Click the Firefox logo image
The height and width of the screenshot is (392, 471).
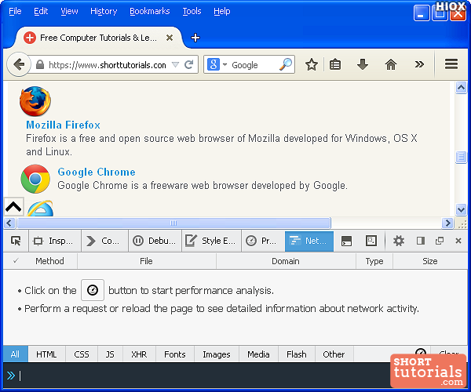35,101
